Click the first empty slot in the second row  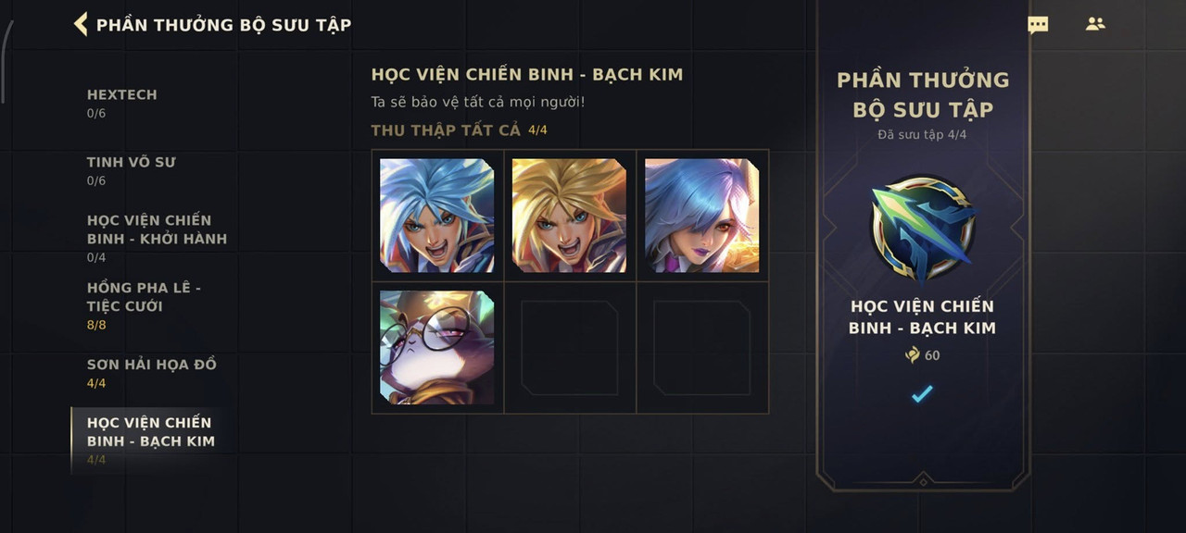[x=570, y=348]
